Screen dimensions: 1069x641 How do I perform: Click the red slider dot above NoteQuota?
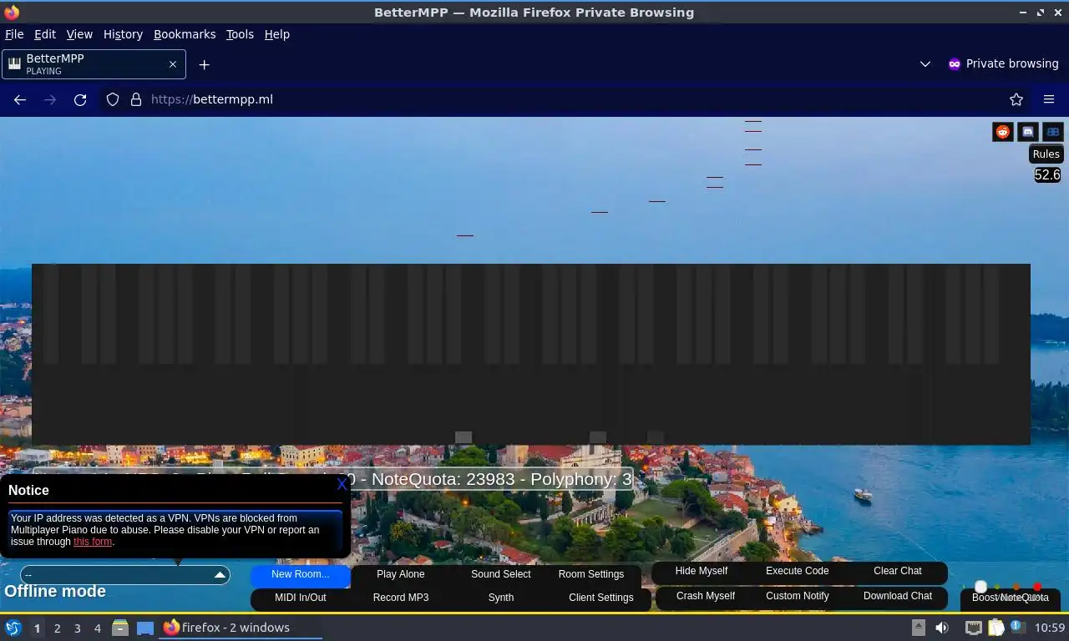point(1037,587)
